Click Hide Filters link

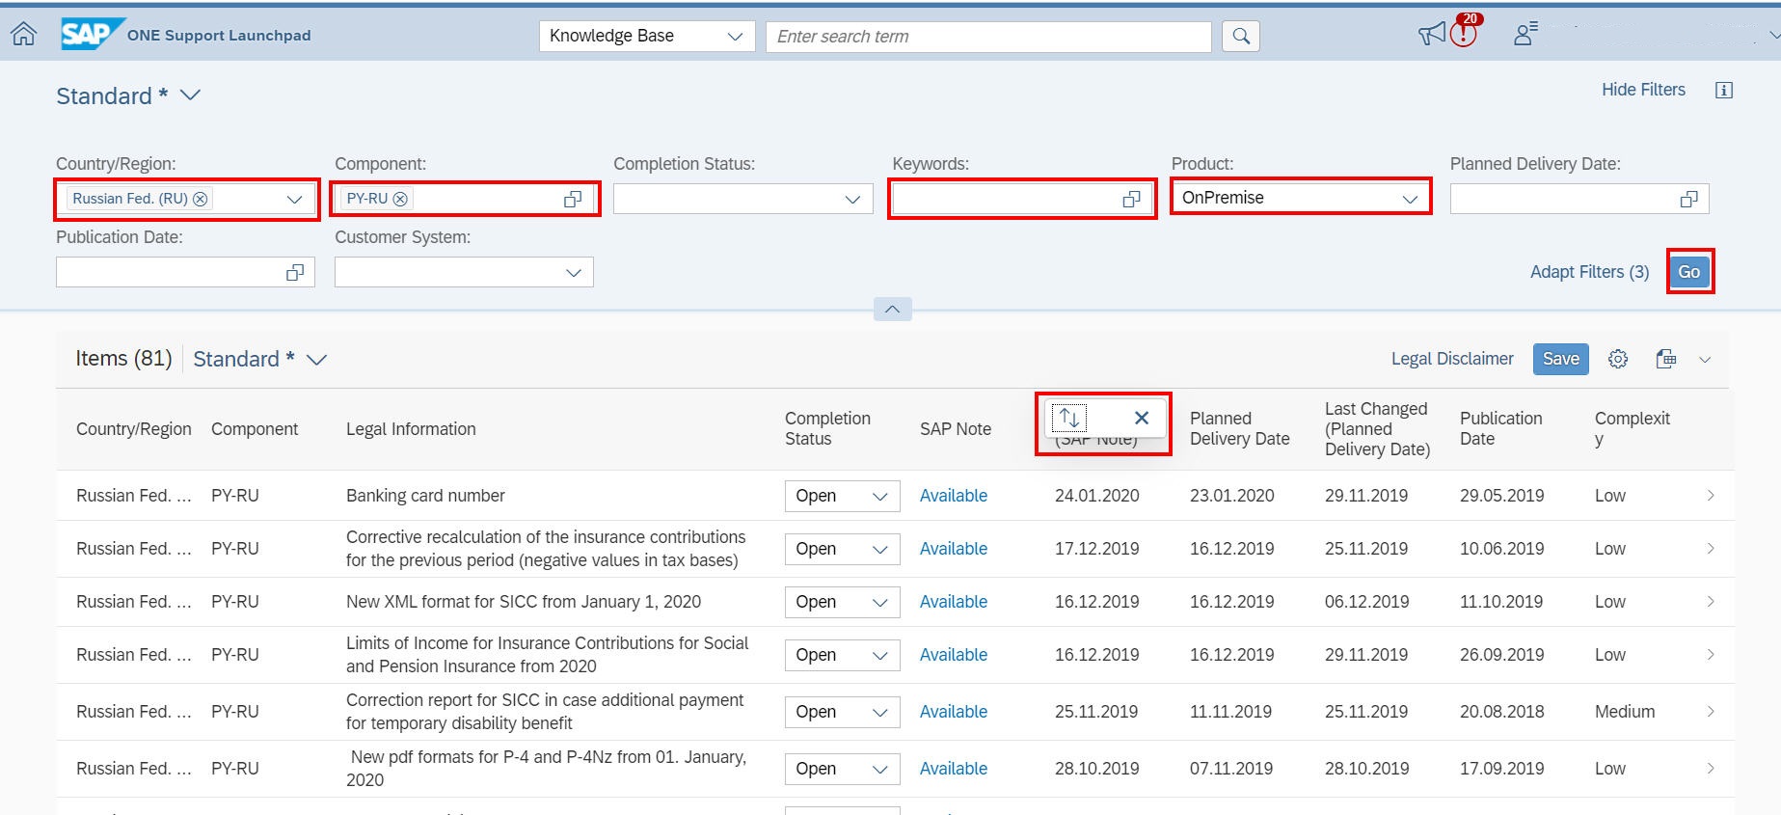tap(1643, 90)
